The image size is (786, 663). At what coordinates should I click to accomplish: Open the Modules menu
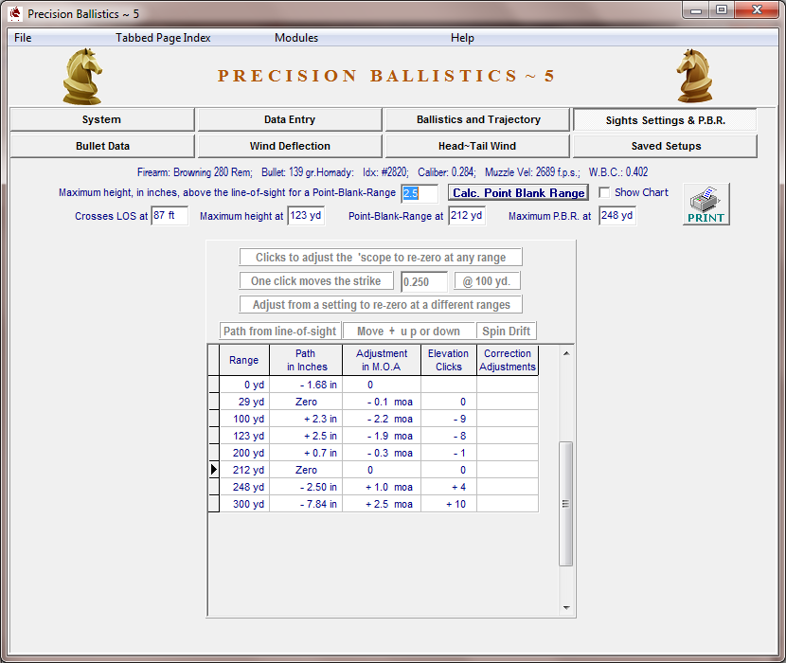296,38
